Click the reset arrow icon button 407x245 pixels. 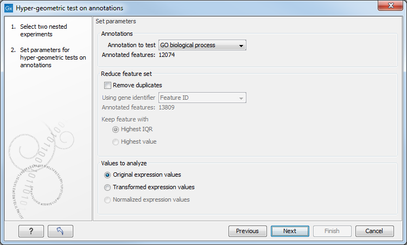[x=60, y=231]
